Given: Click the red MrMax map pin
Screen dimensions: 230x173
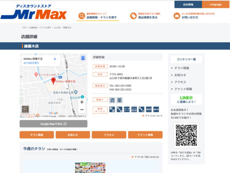Looking at the screenshot, I should pos(53,81).
